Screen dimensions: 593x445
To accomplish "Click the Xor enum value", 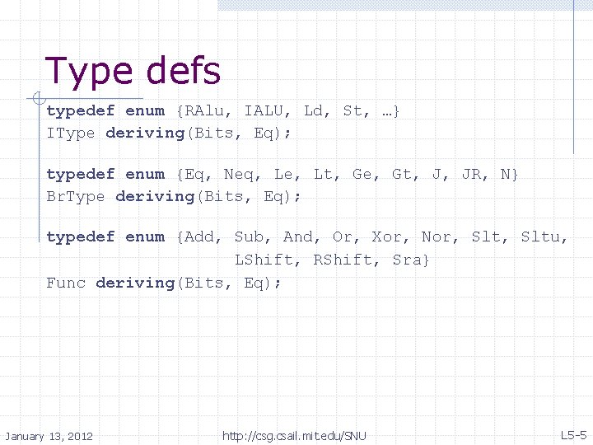I will pos(386,237).
